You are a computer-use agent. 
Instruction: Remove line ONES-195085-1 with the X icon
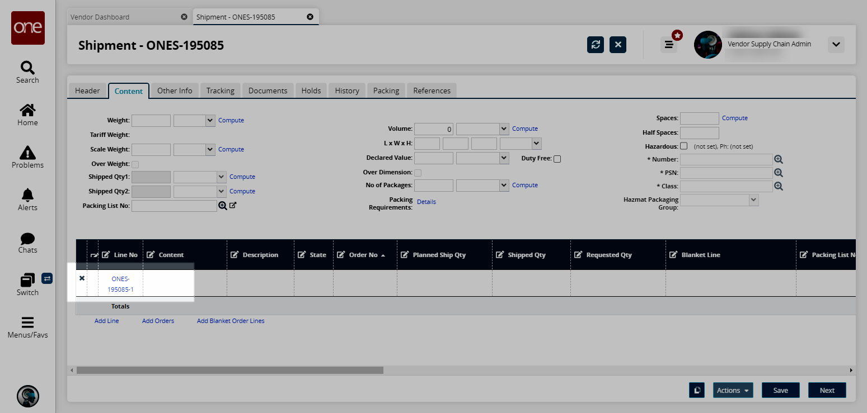click(x=82, y=278)
